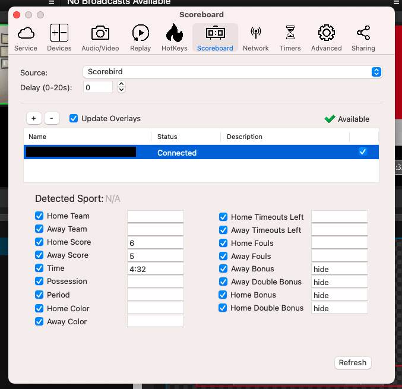Disable the Away Bonus checkbox

click(x=223, y=269)
